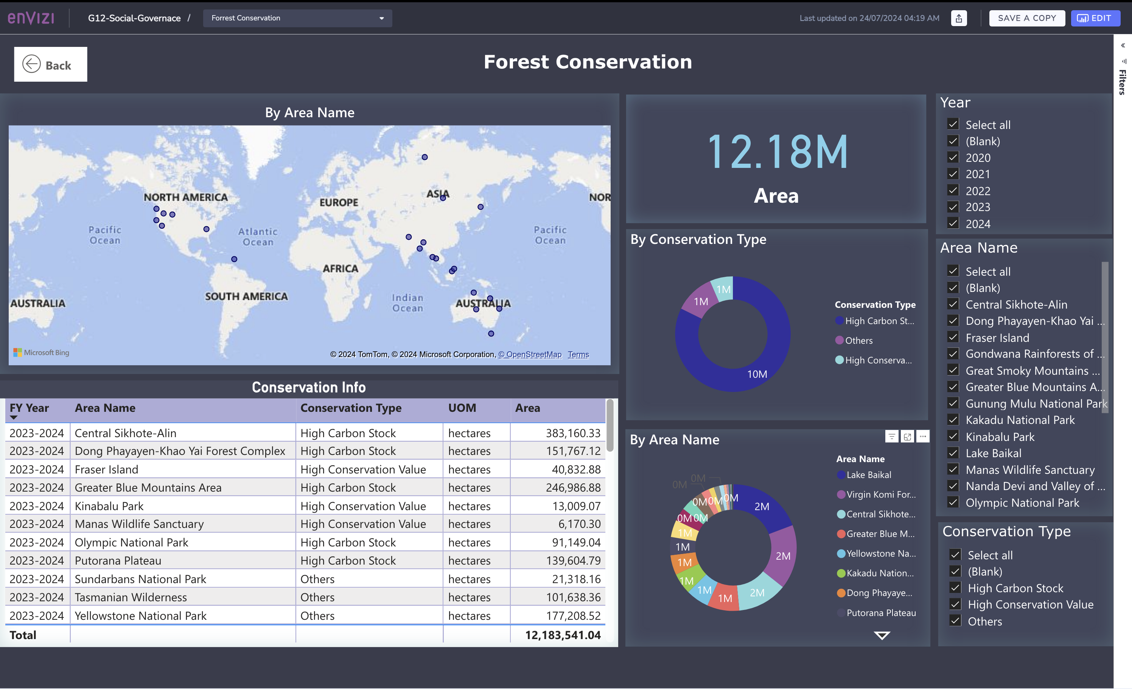1132x689 pixels.
Task: Click the filter icon on the Filters pane edge
Action: [x=1124, y=62]
